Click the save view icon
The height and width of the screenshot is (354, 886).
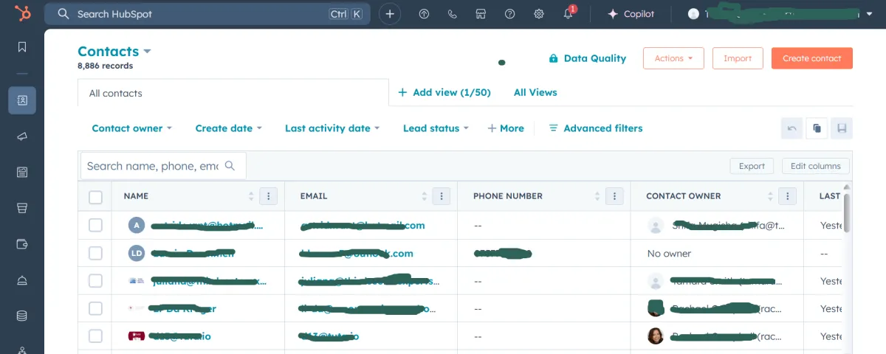[x=841, y=128]
